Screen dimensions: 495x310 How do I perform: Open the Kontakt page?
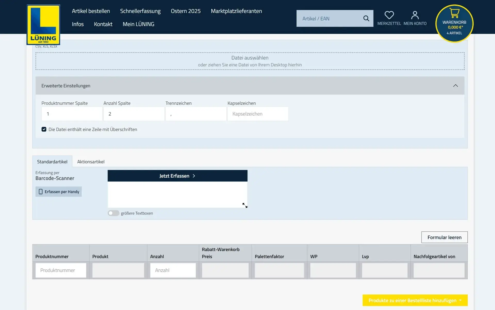[x=103, y=24]
